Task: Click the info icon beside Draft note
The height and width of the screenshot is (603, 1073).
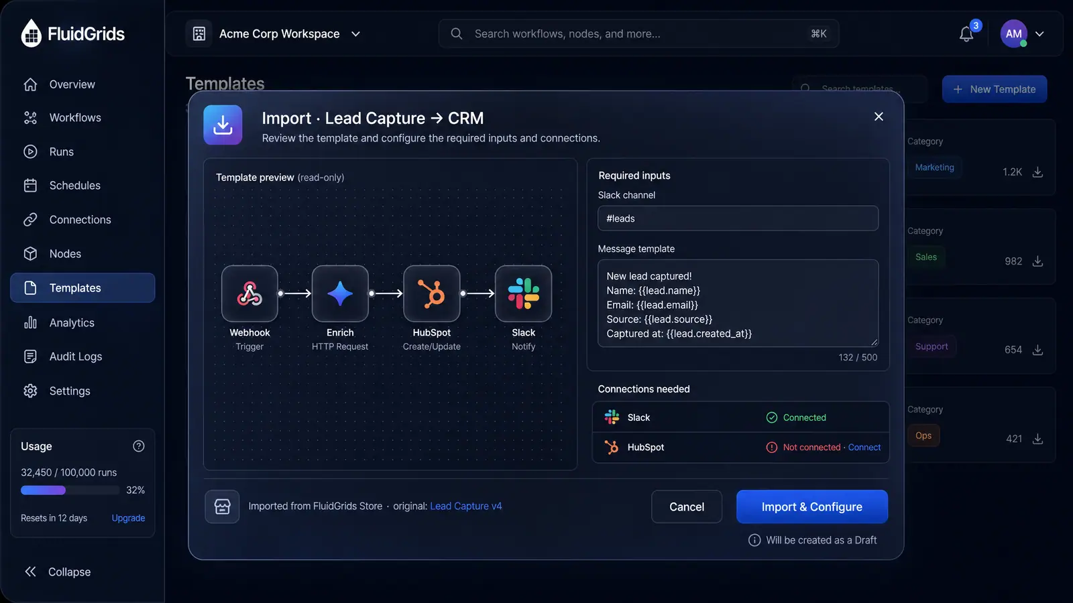Action: pos(754,540)
